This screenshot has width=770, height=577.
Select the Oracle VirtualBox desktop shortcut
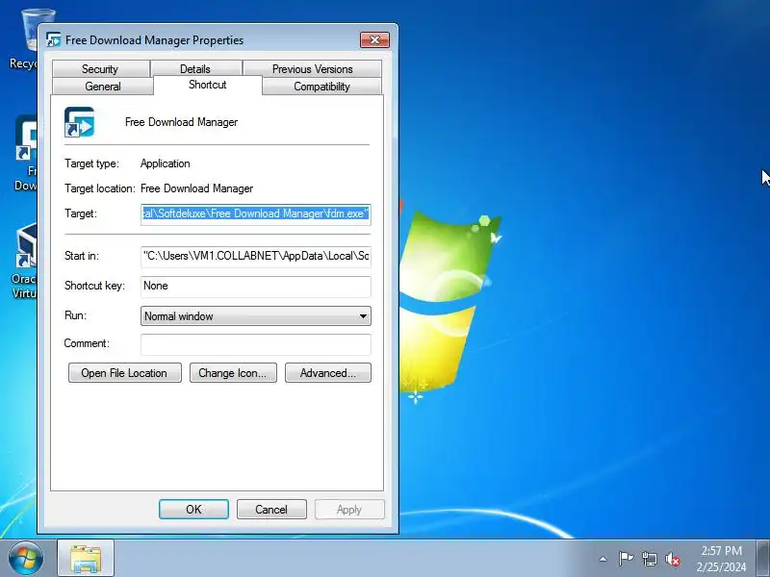(25, 261)
